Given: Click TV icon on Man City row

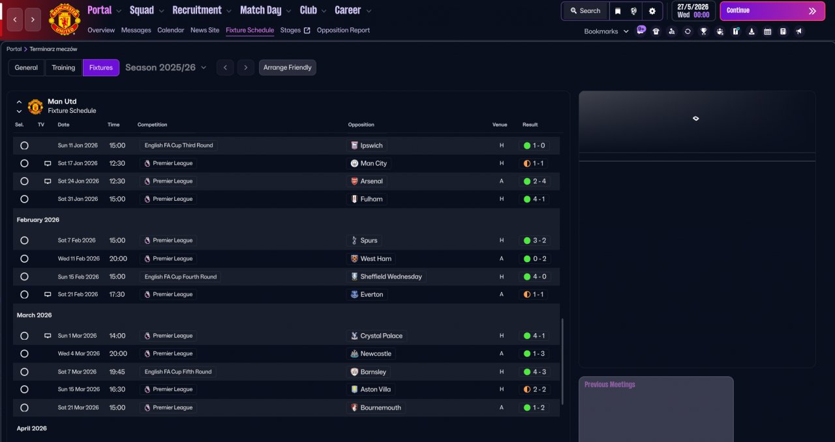Looking at the screenshot, I should (48, 164).
